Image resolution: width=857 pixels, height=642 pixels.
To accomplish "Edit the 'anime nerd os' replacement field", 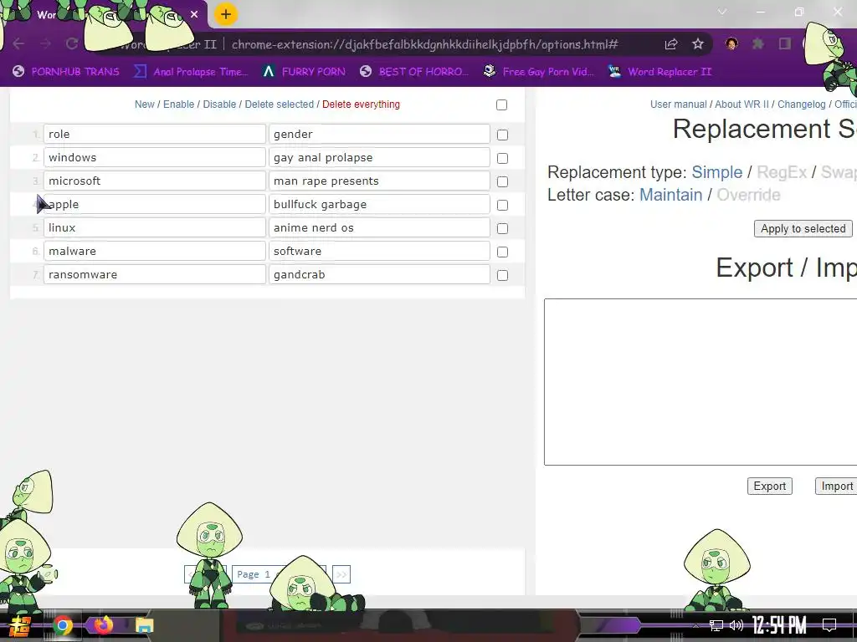I will (379, 227).
